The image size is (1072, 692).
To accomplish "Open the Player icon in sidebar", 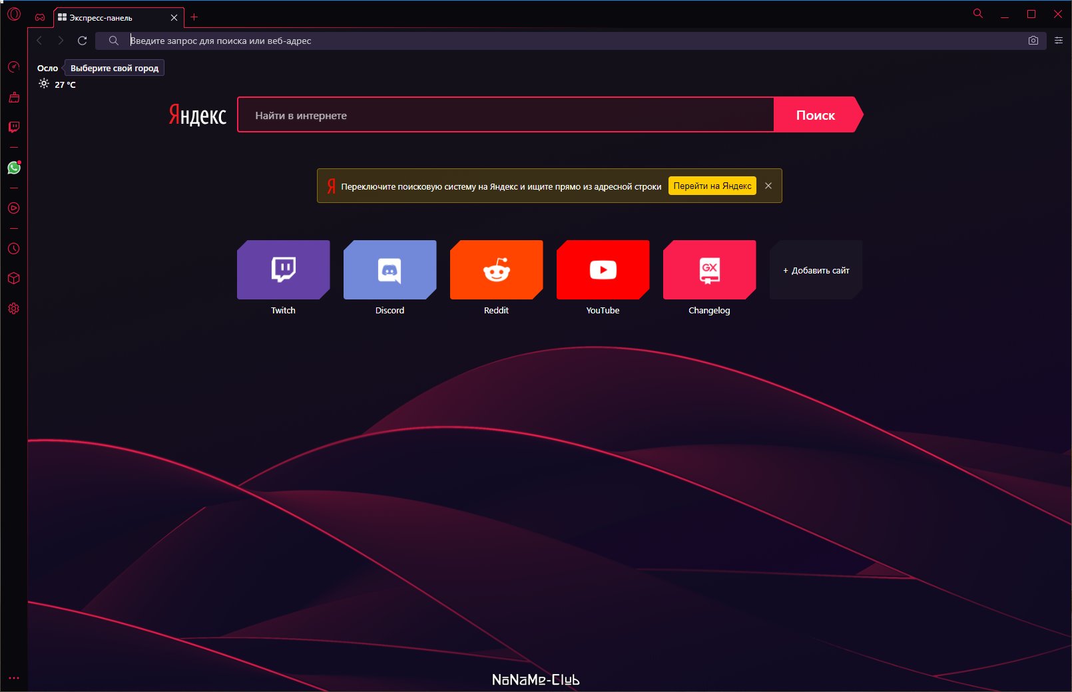I will pos(14,208).
